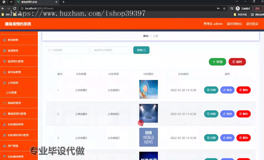This screenshot has height=160, width=264.
Task: Click 删除 for 公告标题4 row
Action: [x=243, y=114]
